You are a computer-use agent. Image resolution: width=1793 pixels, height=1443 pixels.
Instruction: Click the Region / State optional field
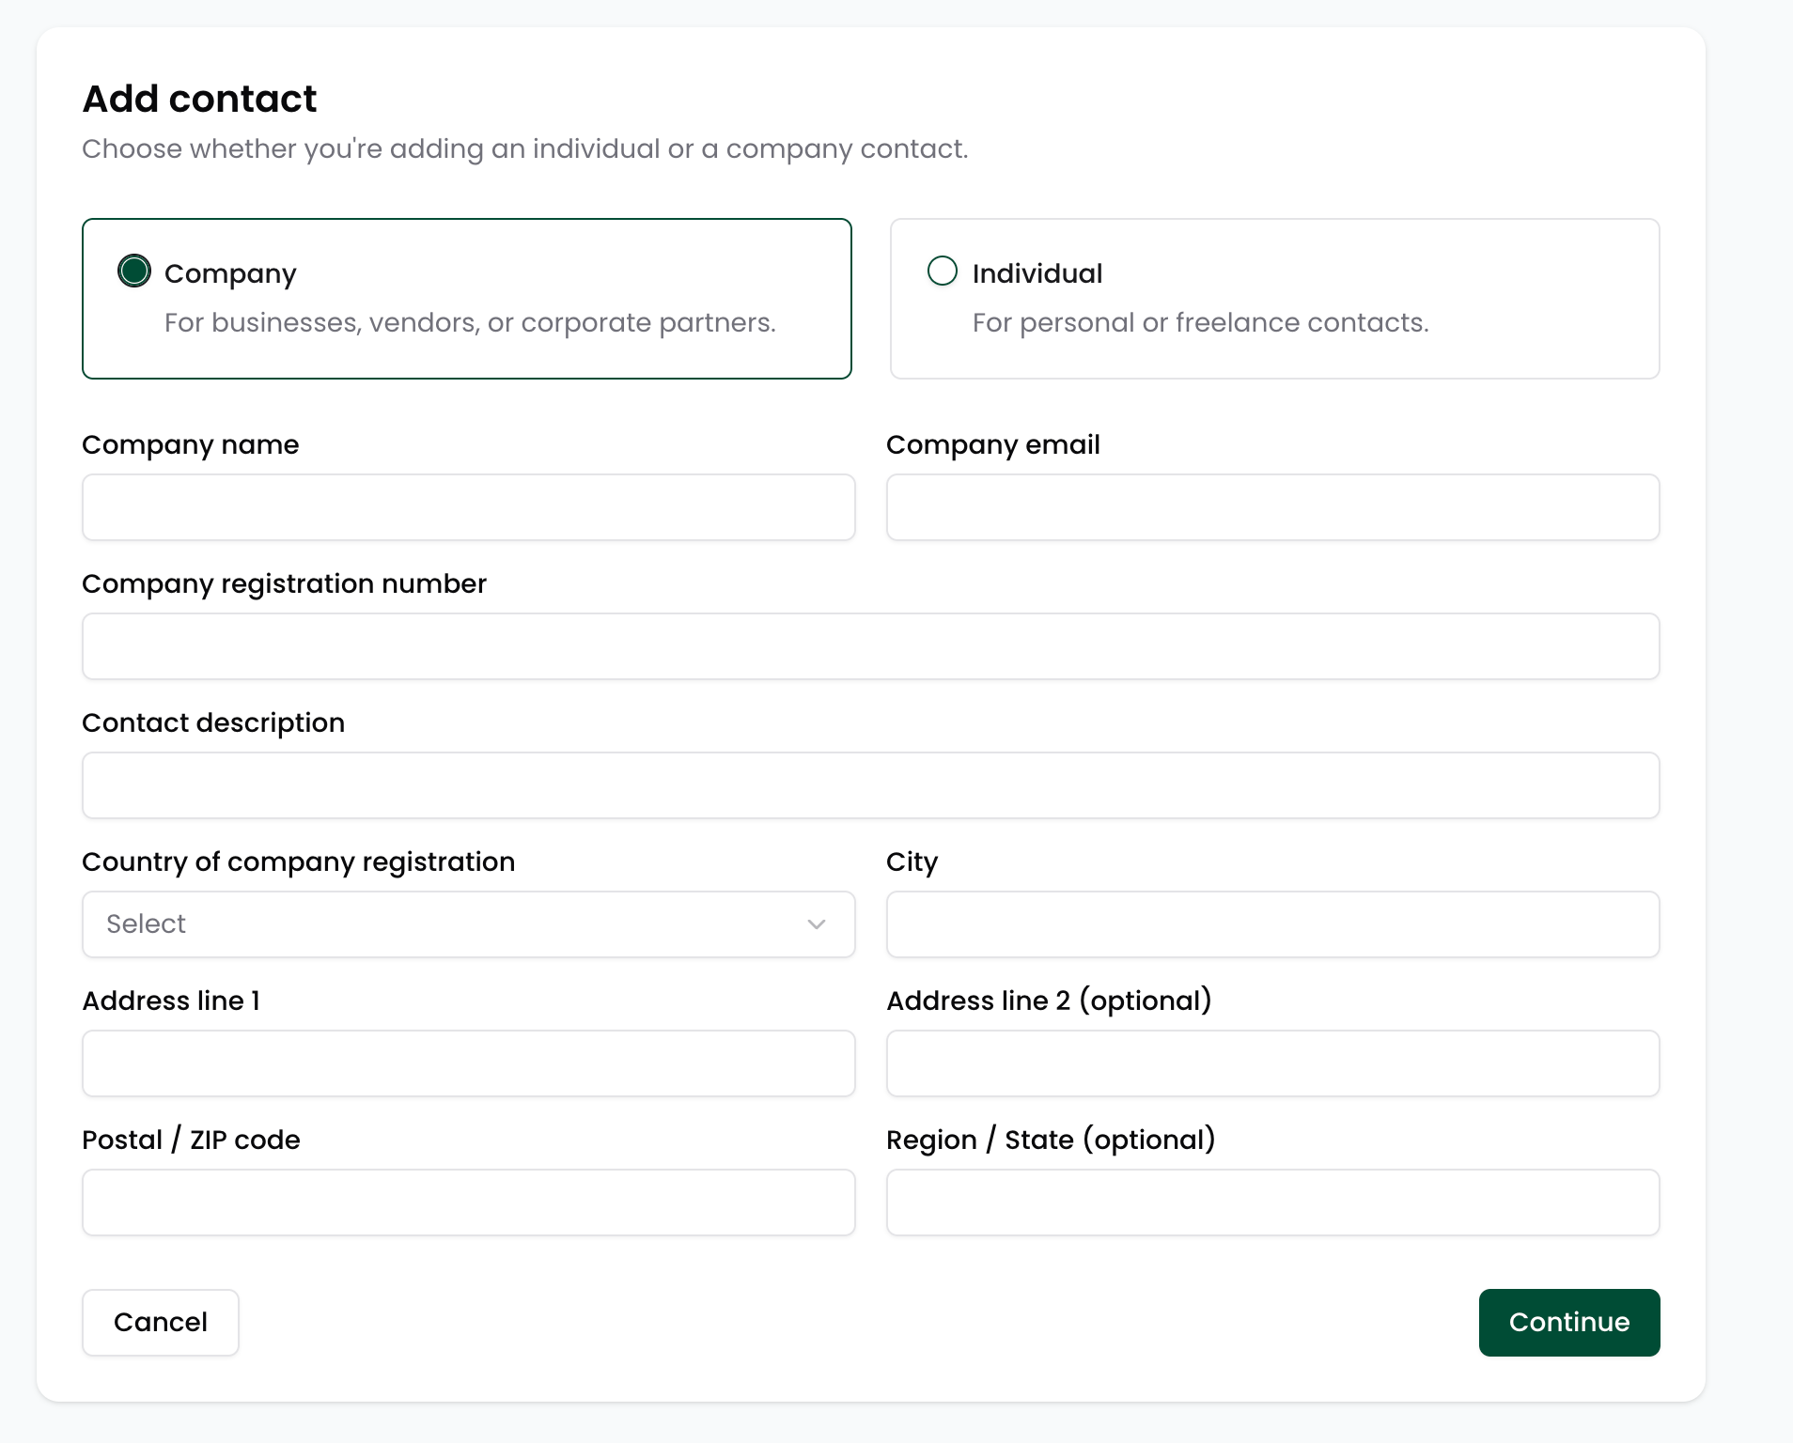tap(1272, 1202)
